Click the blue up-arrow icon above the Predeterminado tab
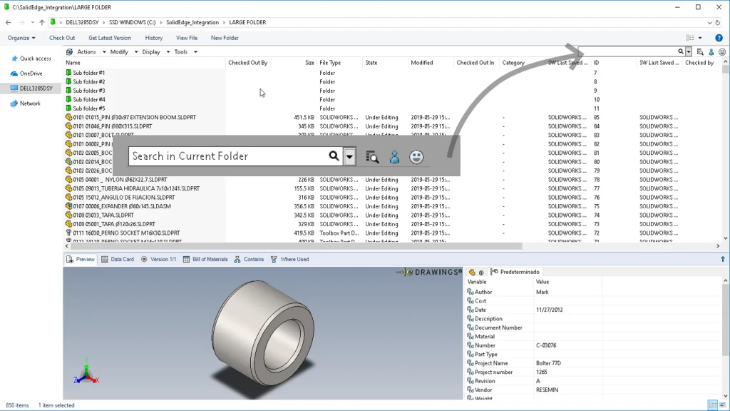Image resolution: width=730 pixels, height=411 pixels. 721,259
